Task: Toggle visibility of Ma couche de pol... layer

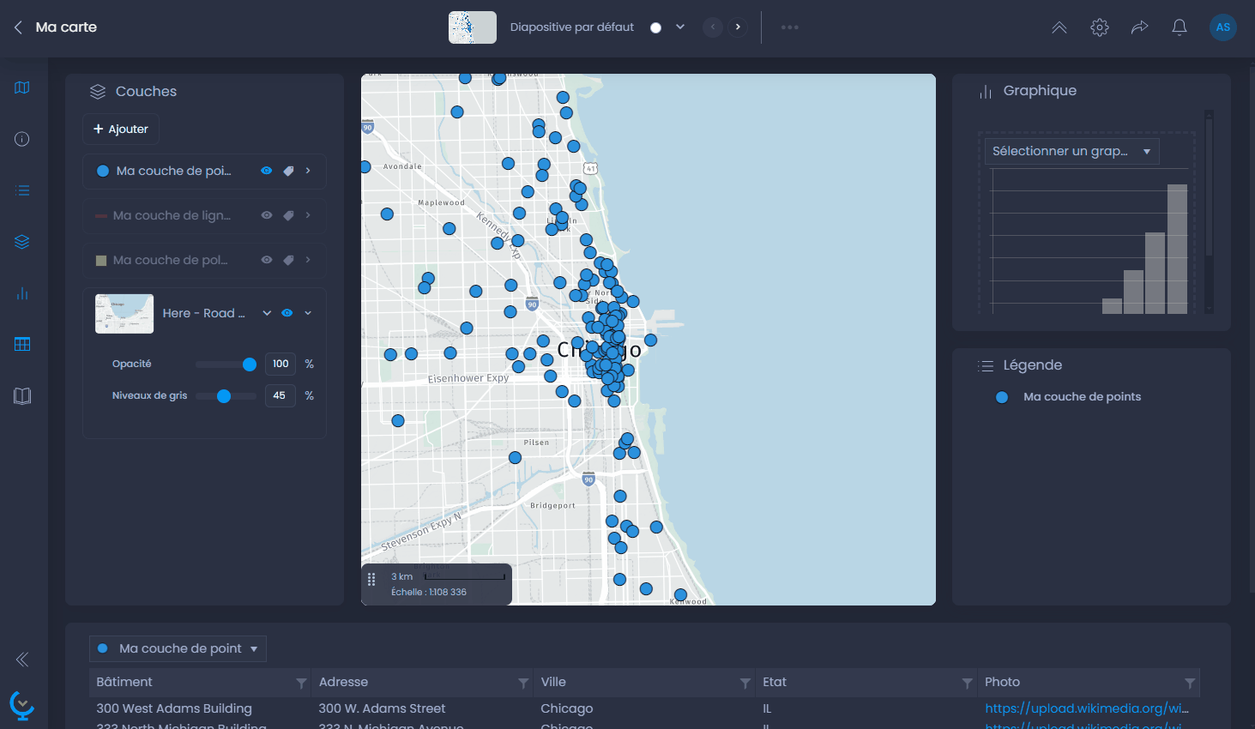Action: point(267,260)
